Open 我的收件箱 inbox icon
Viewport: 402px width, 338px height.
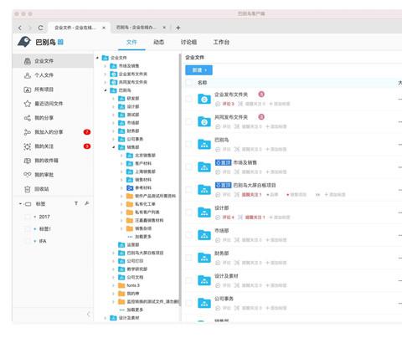(28, 161)
